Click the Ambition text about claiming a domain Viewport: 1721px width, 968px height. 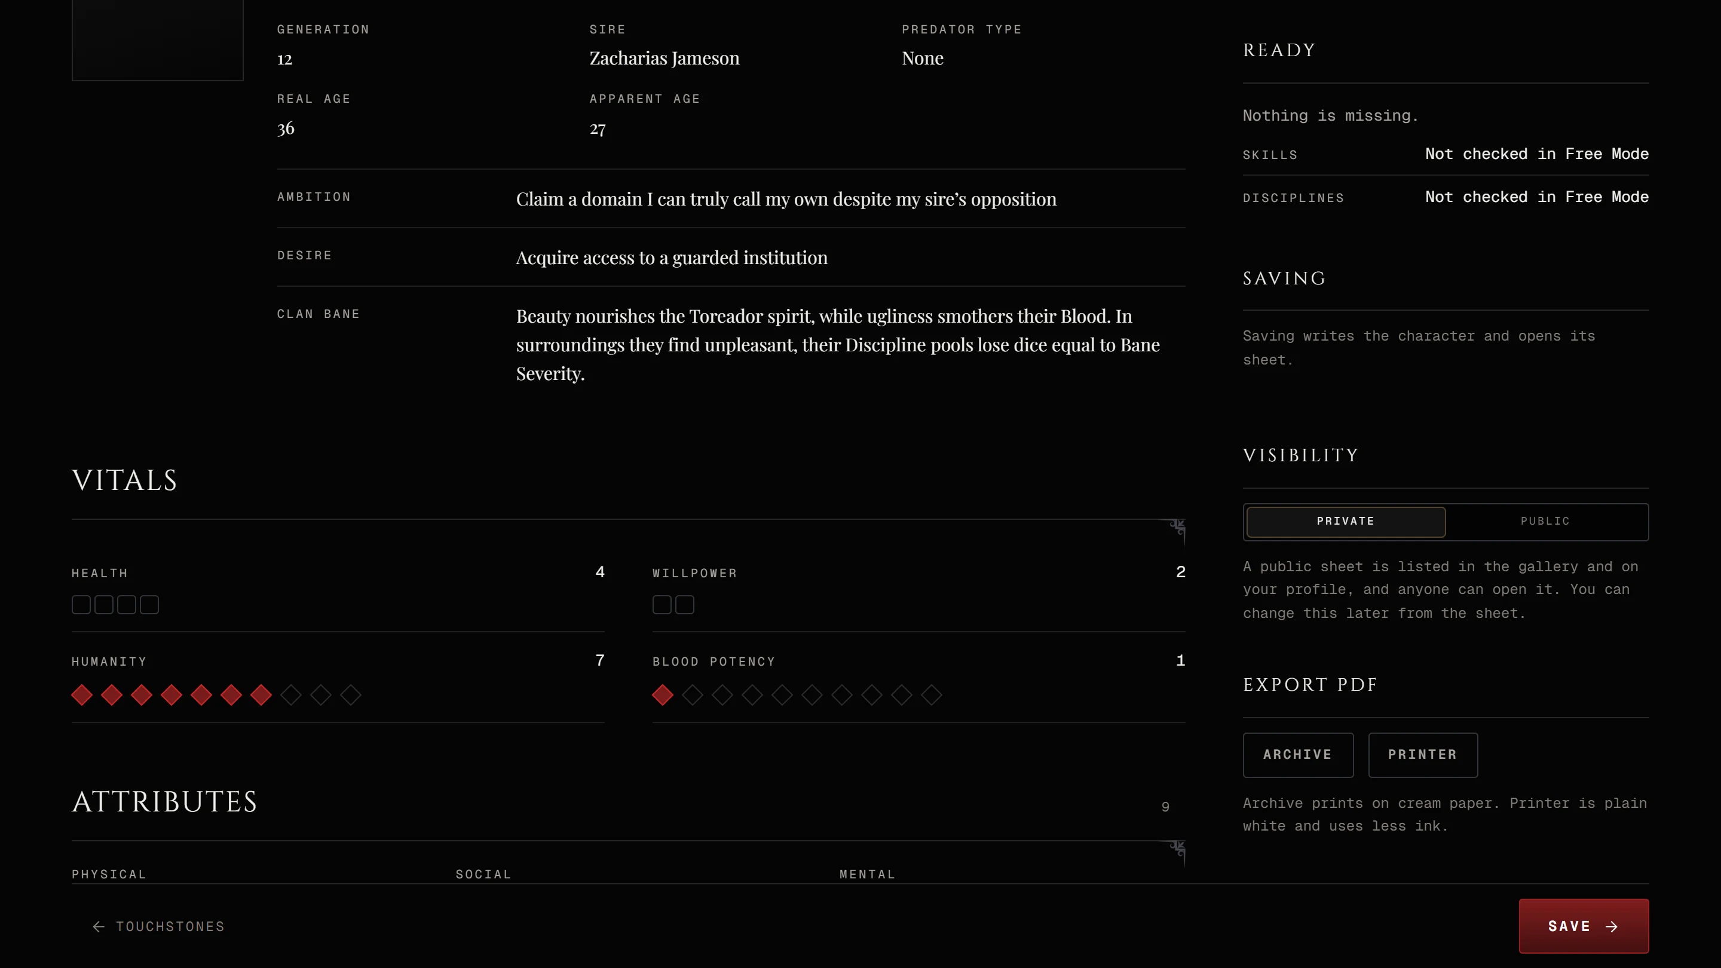click(x=786, y=199)
